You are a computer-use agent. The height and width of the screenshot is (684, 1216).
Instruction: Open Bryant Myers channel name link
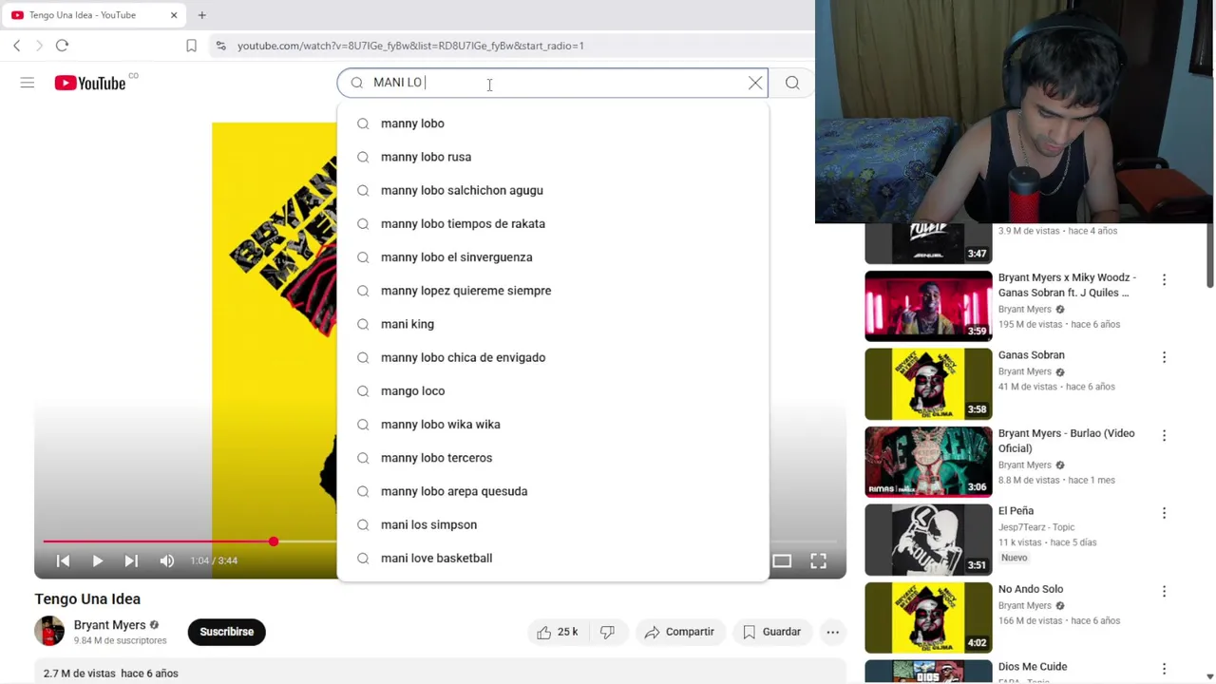pos(110,625)
